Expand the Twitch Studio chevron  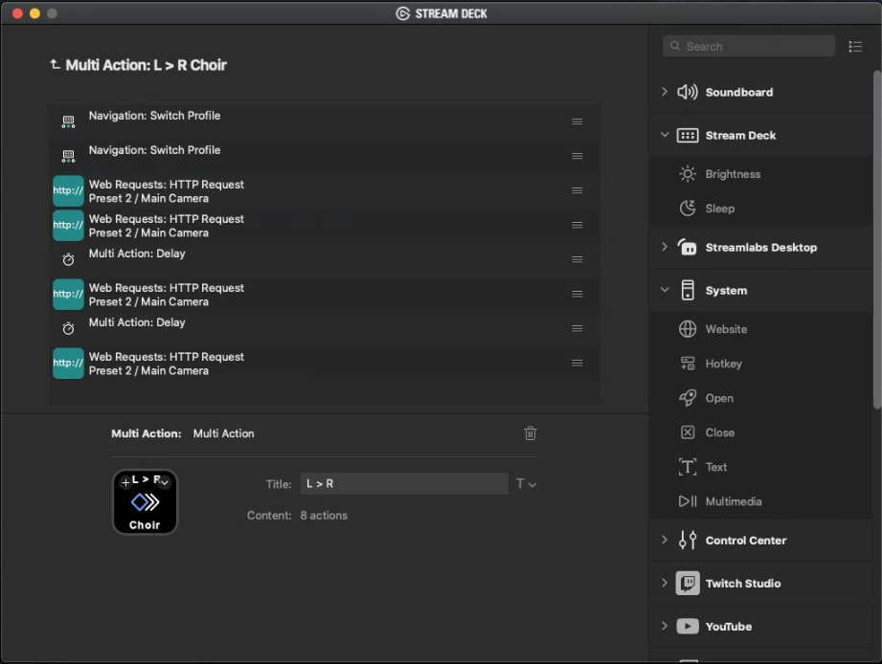665,583
